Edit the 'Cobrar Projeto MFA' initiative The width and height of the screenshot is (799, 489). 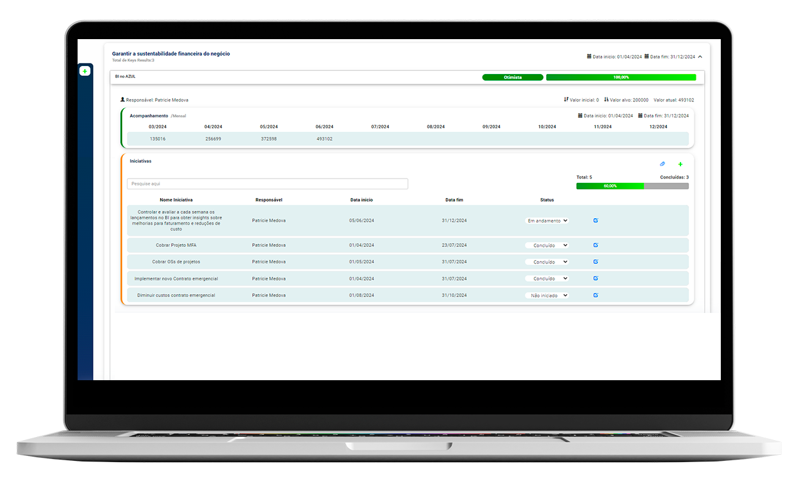596,244
